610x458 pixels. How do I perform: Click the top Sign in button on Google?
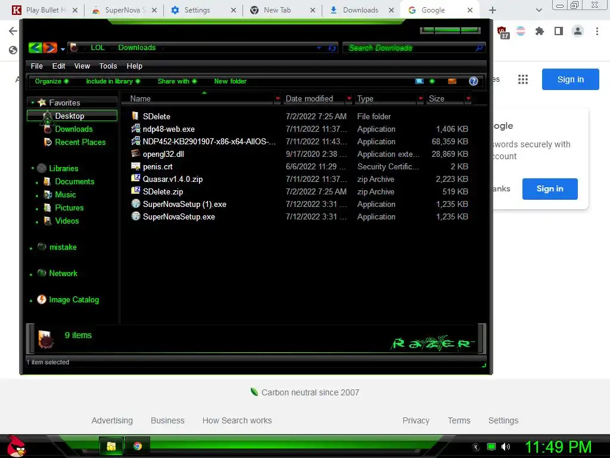570,79
